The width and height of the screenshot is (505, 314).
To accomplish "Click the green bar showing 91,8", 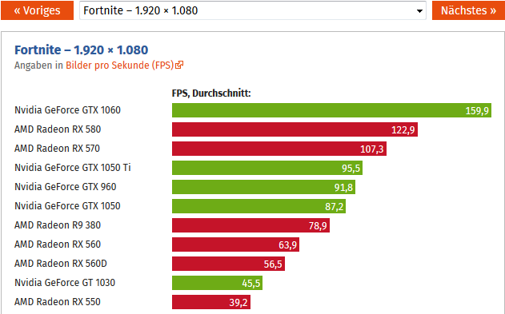I will pos(263,187).
